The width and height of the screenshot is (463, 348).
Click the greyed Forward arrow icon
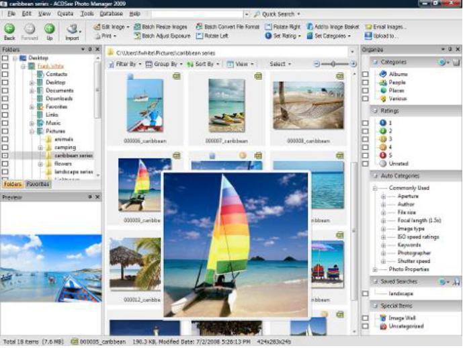tap(30, 29)
